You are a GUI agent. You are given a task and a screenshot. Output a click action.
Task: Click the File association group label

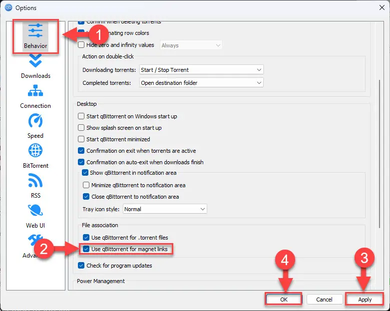point(100,225)
